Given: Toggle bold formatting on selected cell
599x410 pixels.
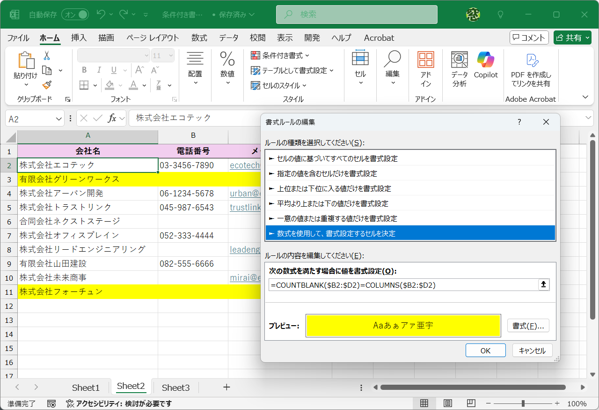Looking at the screenshot, I should click(x=84, y=70).
